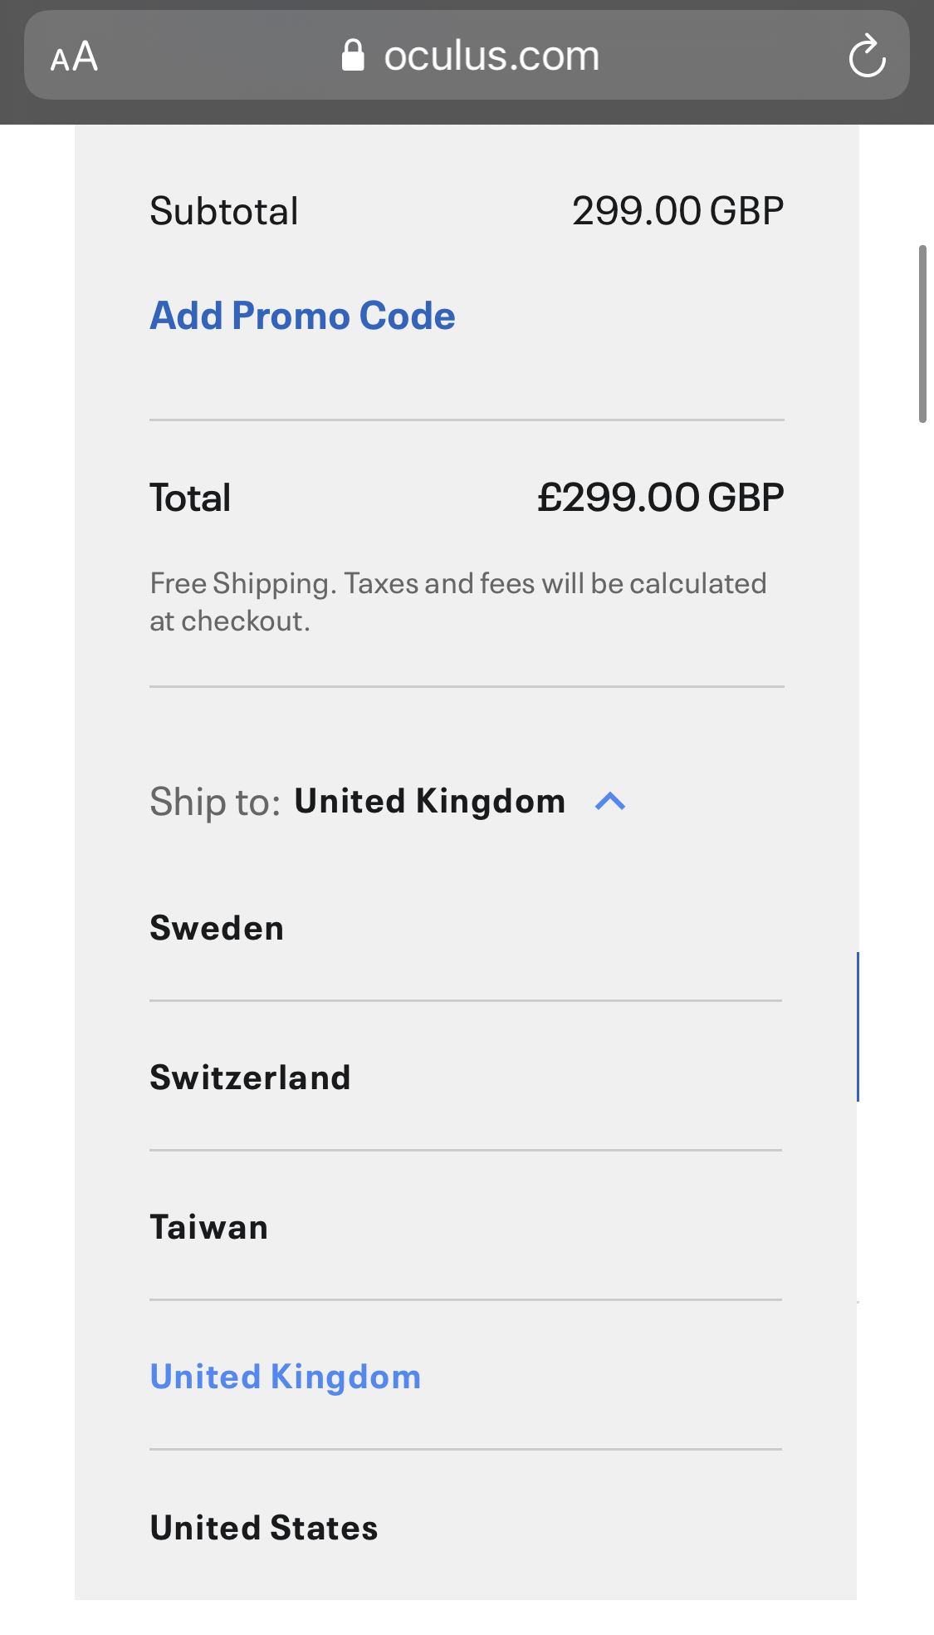Click the page scrollbar on the right
Screen dimensions: 934x1635
[x=922, y=334]
